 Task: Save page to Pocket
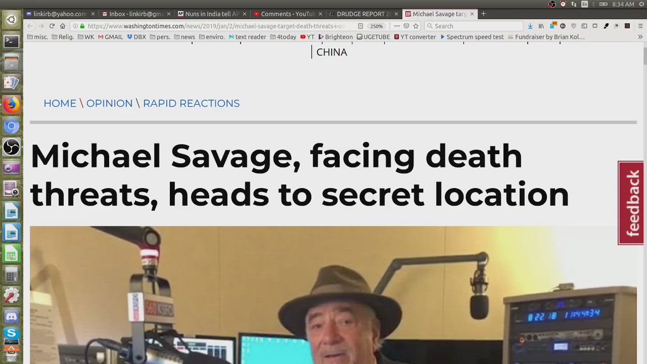[406, 26]
